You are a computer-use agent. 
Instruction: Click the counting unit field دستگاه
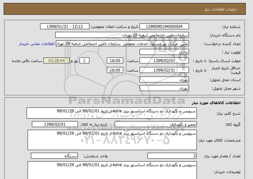[54, 156]
